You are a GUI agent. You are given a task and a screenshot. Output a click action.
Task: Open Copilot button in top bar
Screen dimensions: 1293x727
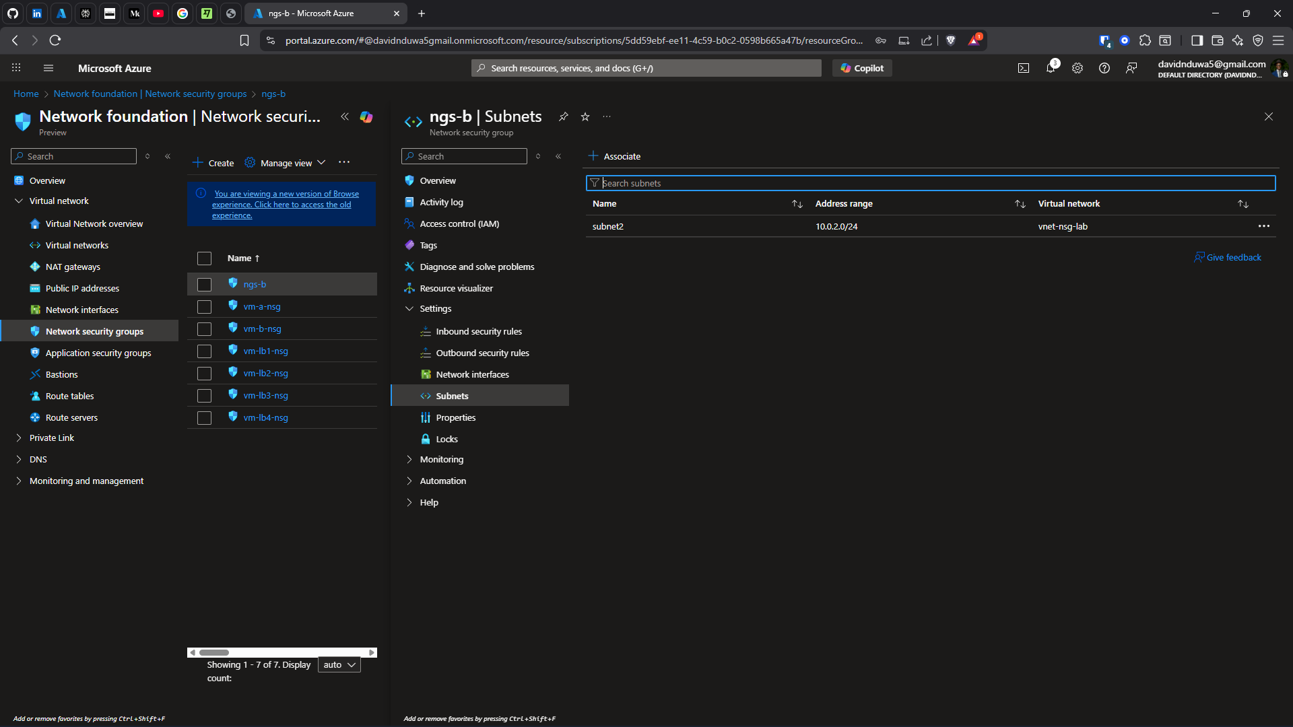[x=862, y=68]
